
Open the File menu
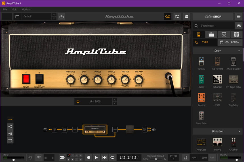tap(5, 9)
